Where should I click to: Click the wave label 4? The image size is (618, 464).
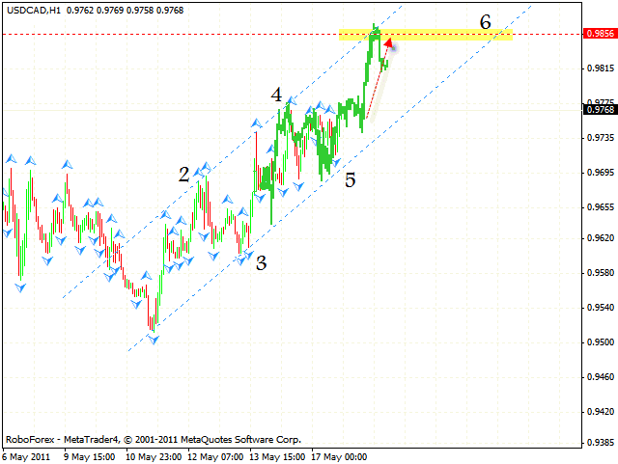point(276,96)
